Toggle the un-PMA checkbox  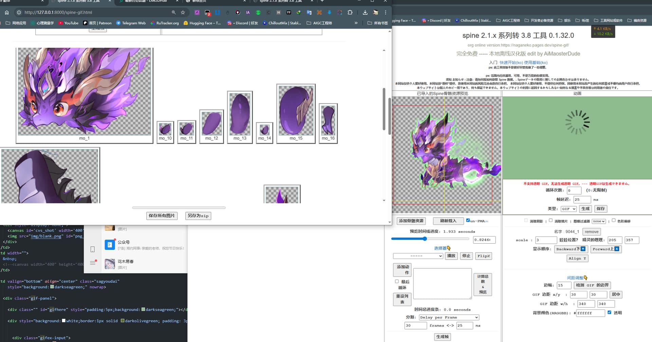point(468,220)
